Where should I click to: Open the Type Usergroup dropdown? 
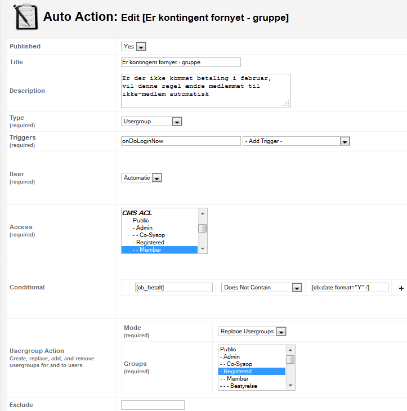[x=151, y=122]
